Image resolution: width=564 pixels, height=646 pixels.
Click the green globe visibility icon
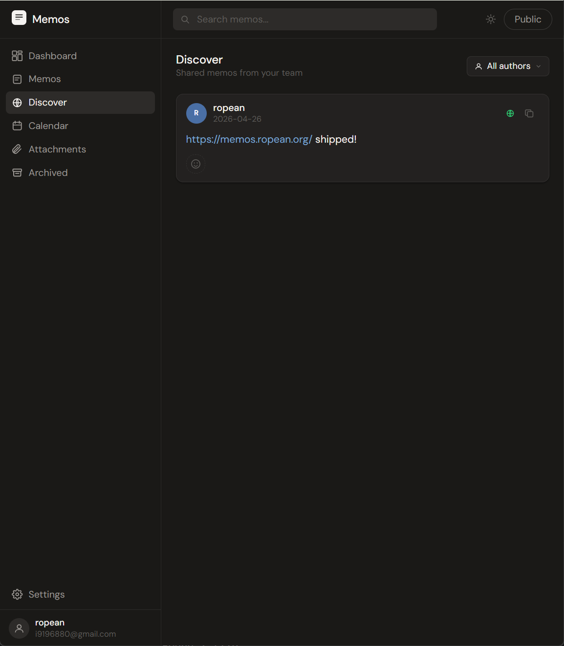tap(510, 113)
